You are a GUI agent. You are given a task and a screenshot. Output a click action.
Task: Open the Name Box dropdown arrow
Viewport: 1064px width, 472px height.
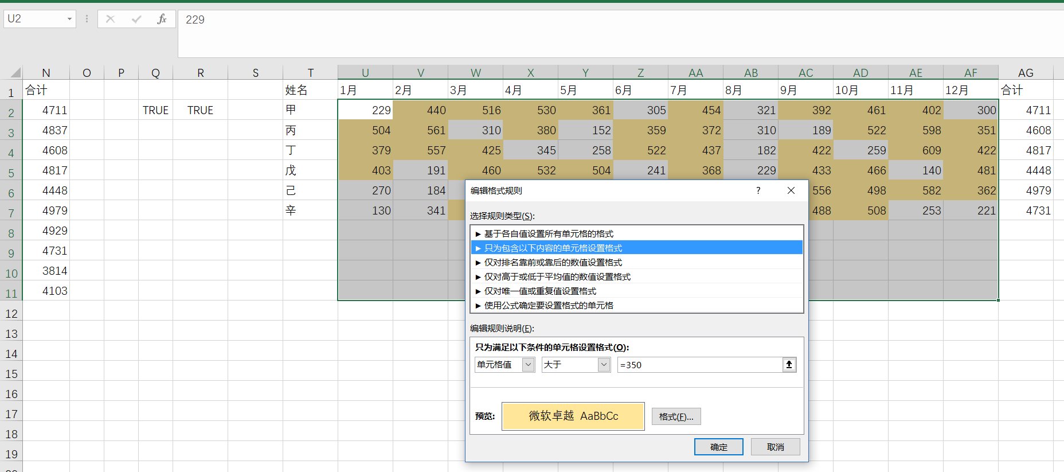point(69,19)
